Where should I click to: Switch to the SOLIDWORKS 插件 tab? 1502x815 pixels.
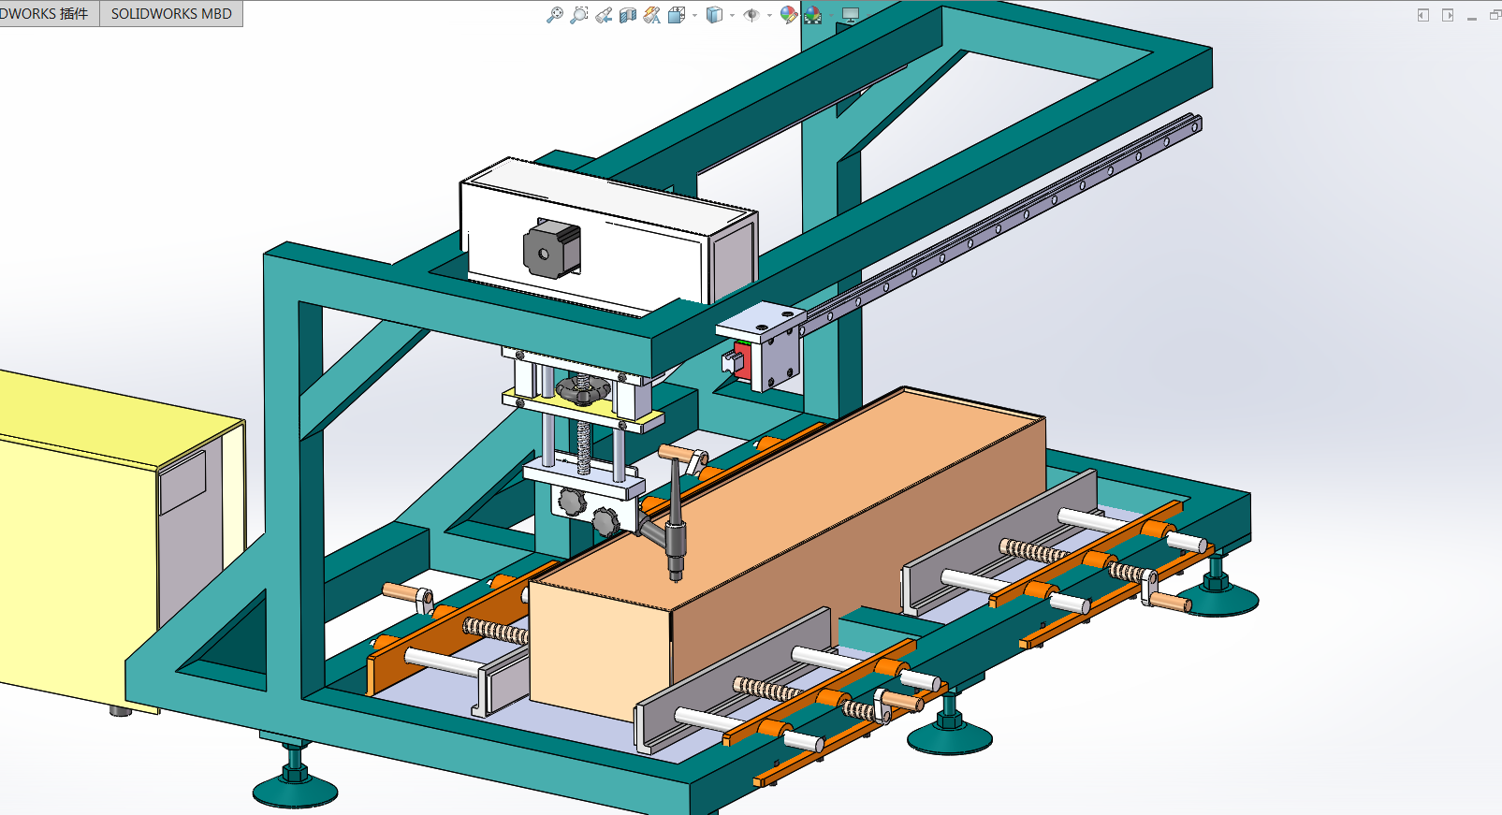click(48, 13)
